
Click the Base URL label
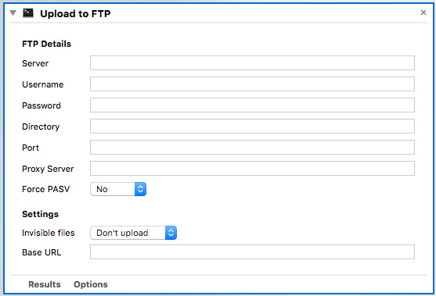[41, 252]
